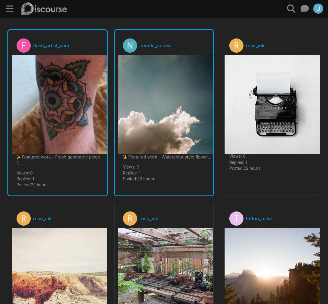Open the user avatar menu labeled U
328x304 pixels.
coord(318,9)
